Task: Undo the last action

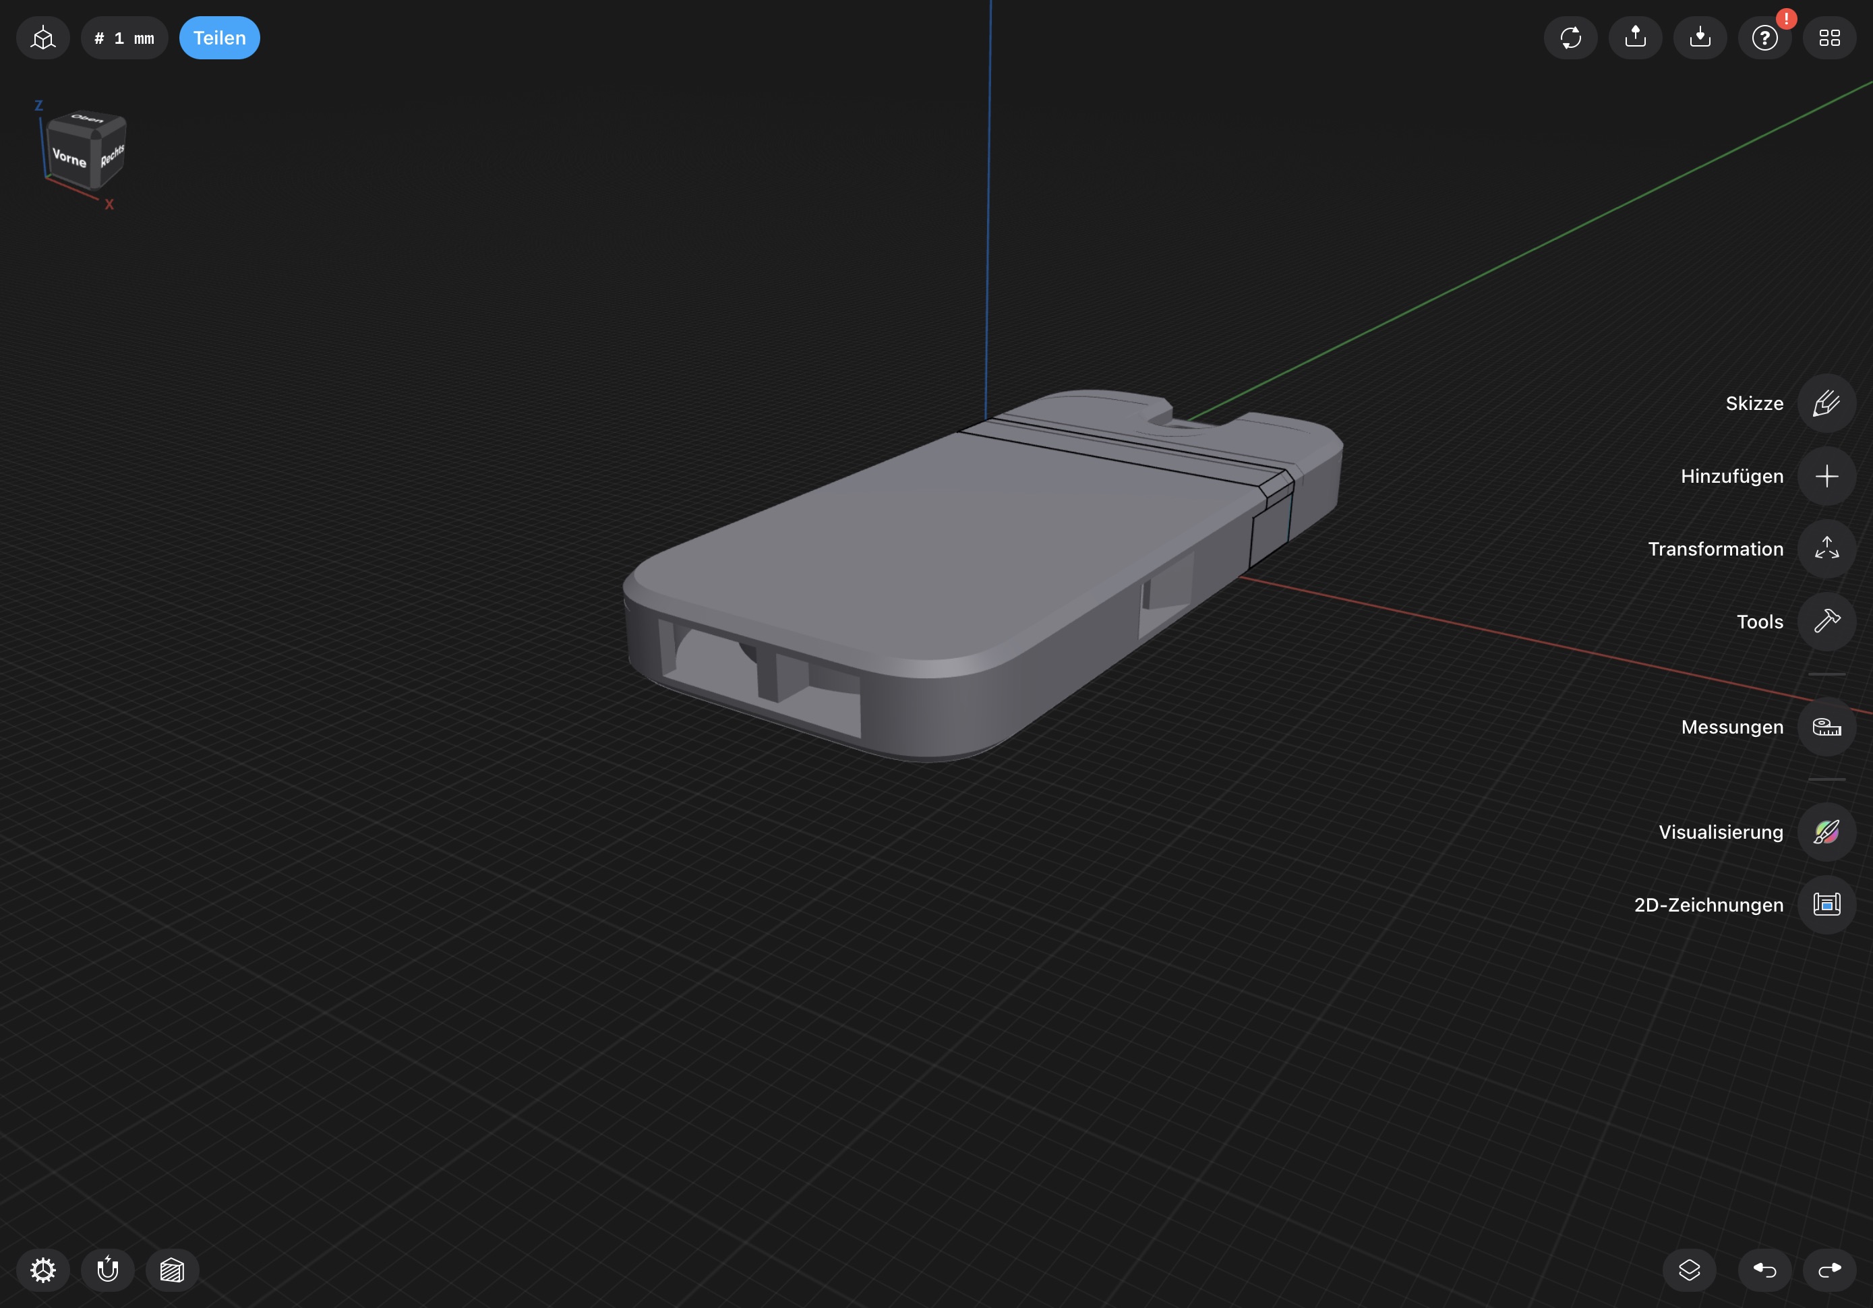Action: [x=1764, y=1270]
